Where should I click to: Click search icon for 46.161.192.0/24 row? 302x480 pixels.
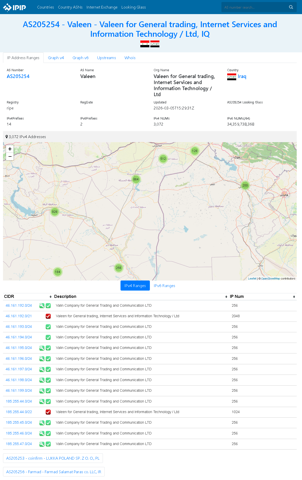click(x=42, y=306)
